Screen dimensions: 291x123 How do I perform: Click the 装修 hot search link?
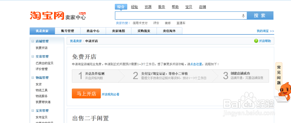click(x=168, y=23)
